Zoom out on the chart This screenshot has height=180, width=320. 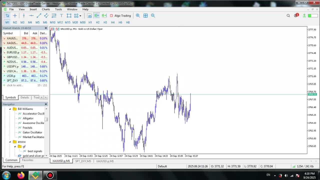[153, 16]
